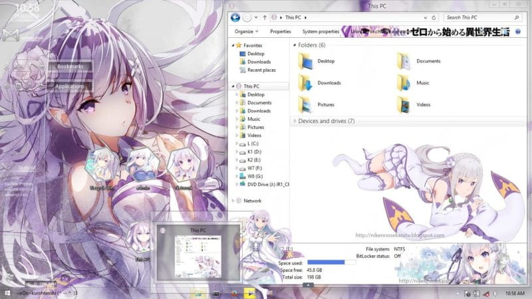This screenshot has width=532, height=299.
Task: Open the Windows Start button
Action: [7, 293]
